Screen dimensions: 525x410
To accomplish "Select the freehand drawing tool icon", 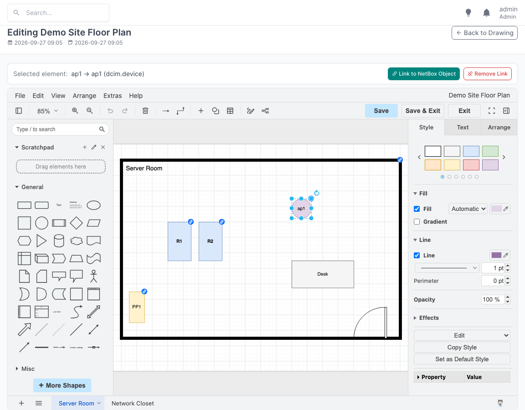I will (x=251, y=111).
